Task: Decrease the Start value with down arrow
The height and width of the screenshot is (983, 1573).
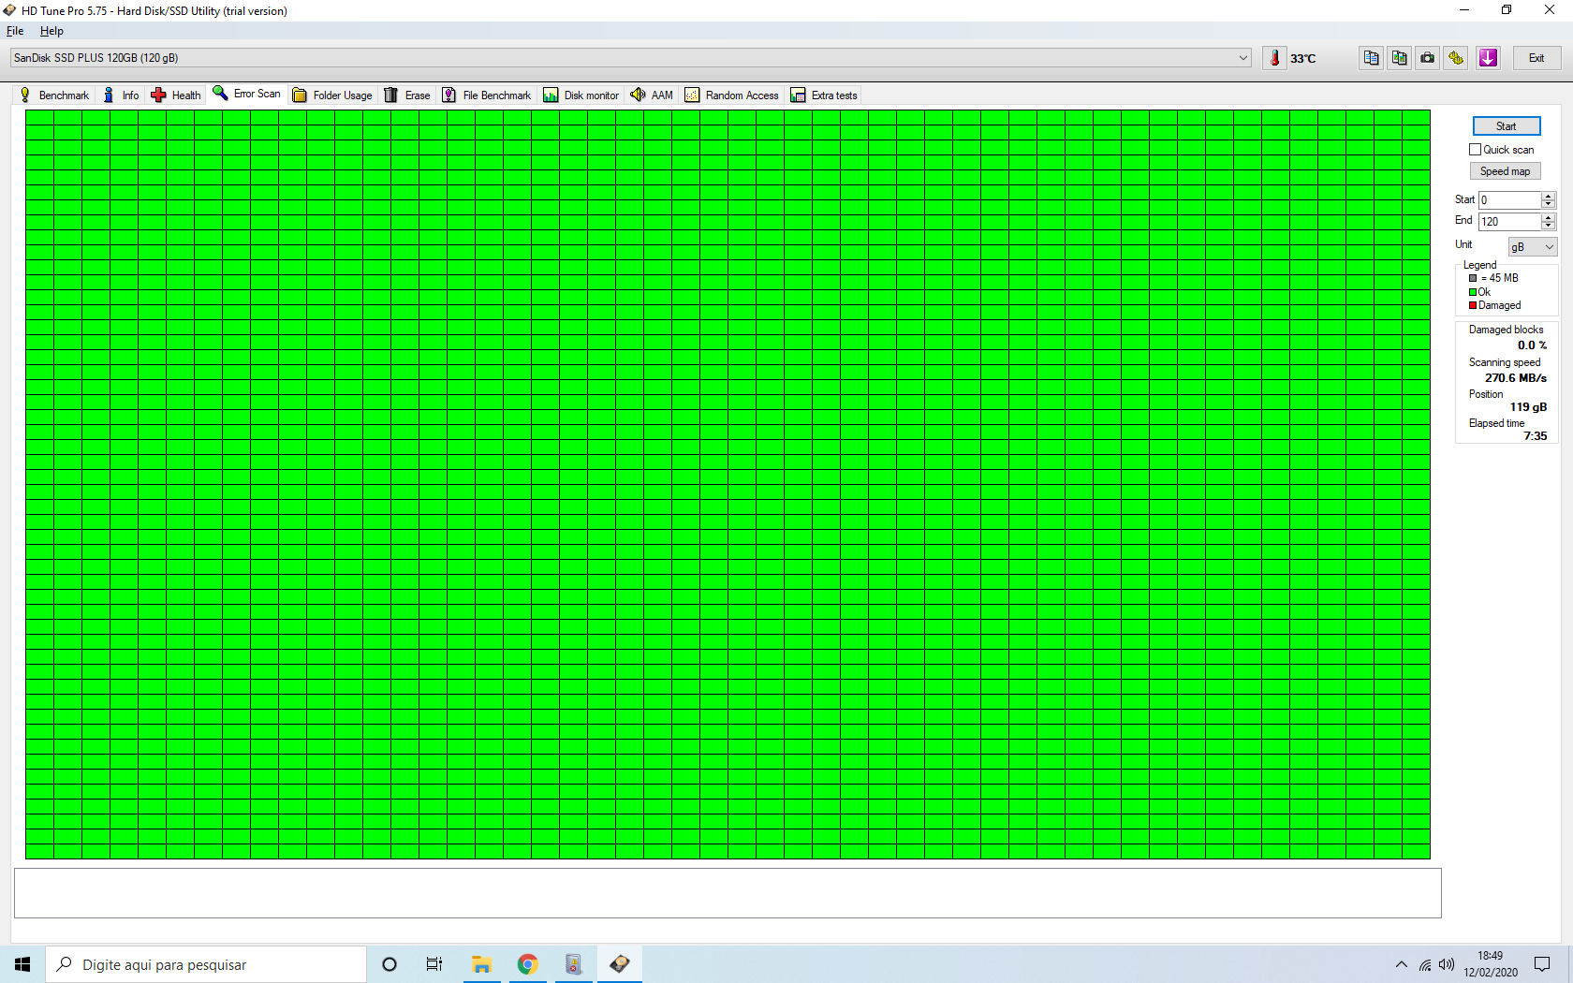Action: [1549, 204]
